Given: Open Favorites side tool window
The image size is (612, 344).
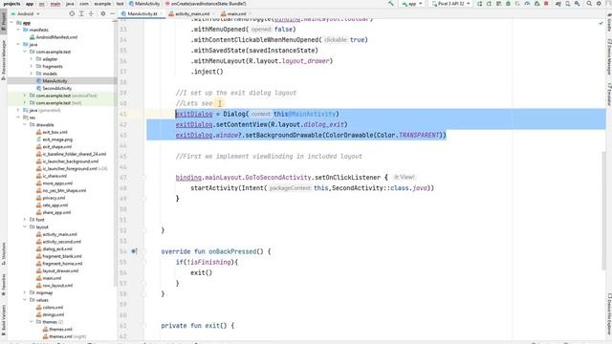Looking at the screenshot, I should (4, 285).
